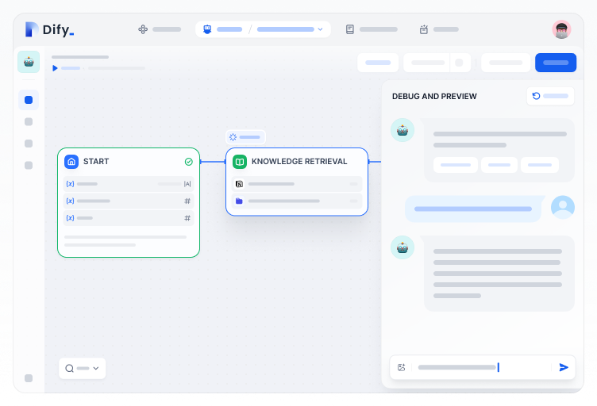This screenshot has height=406, width=597.
Task: Click the blue Publish button
Action: [555, 63]
